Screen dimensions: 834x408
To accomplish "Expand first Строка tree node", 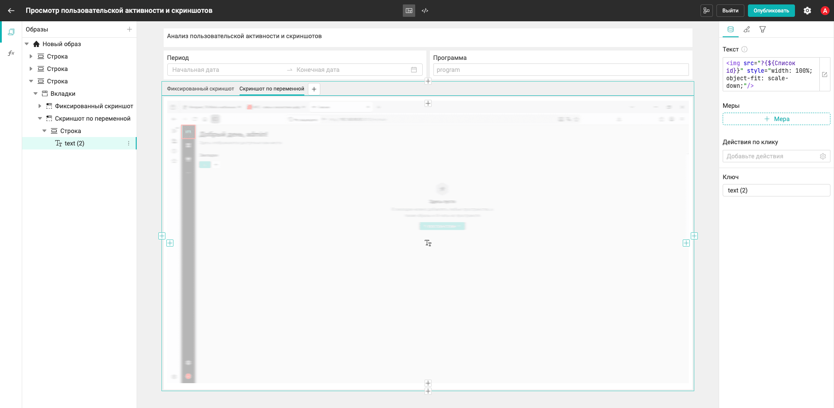I will tap(31, 56).
